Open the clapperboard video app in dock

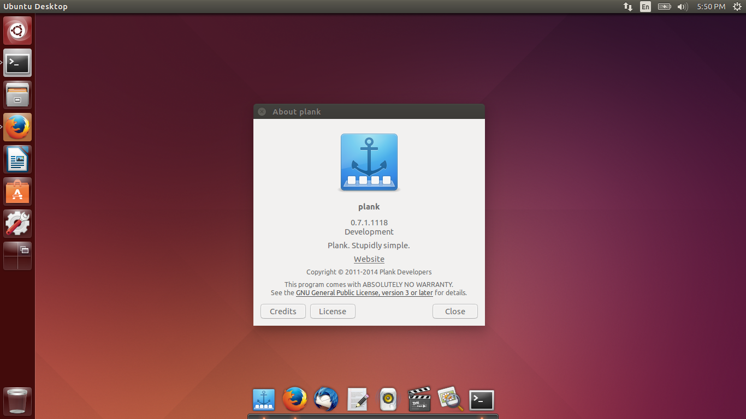[x=419, y=399]
